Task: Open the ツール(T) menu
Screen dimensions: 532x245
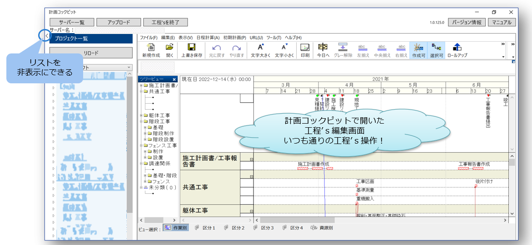Action: 274,38
